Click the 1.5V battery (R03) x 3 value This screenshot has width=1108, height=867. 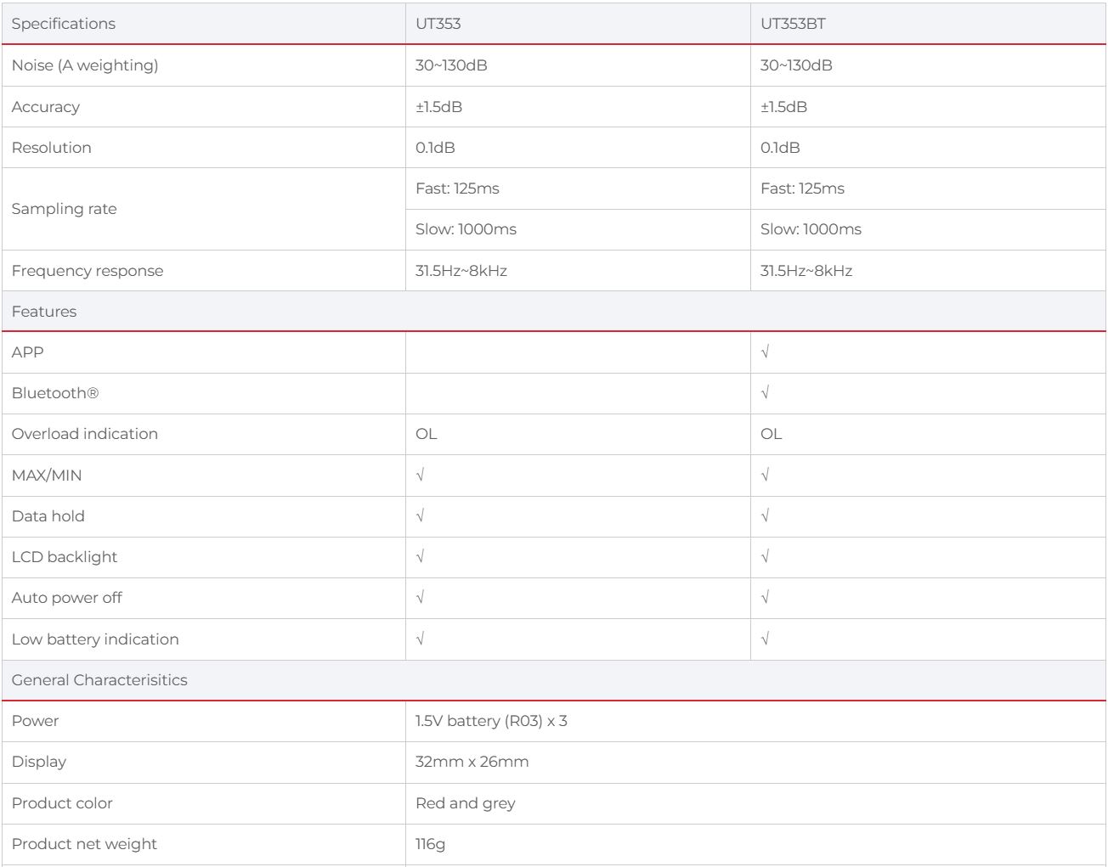491,721
